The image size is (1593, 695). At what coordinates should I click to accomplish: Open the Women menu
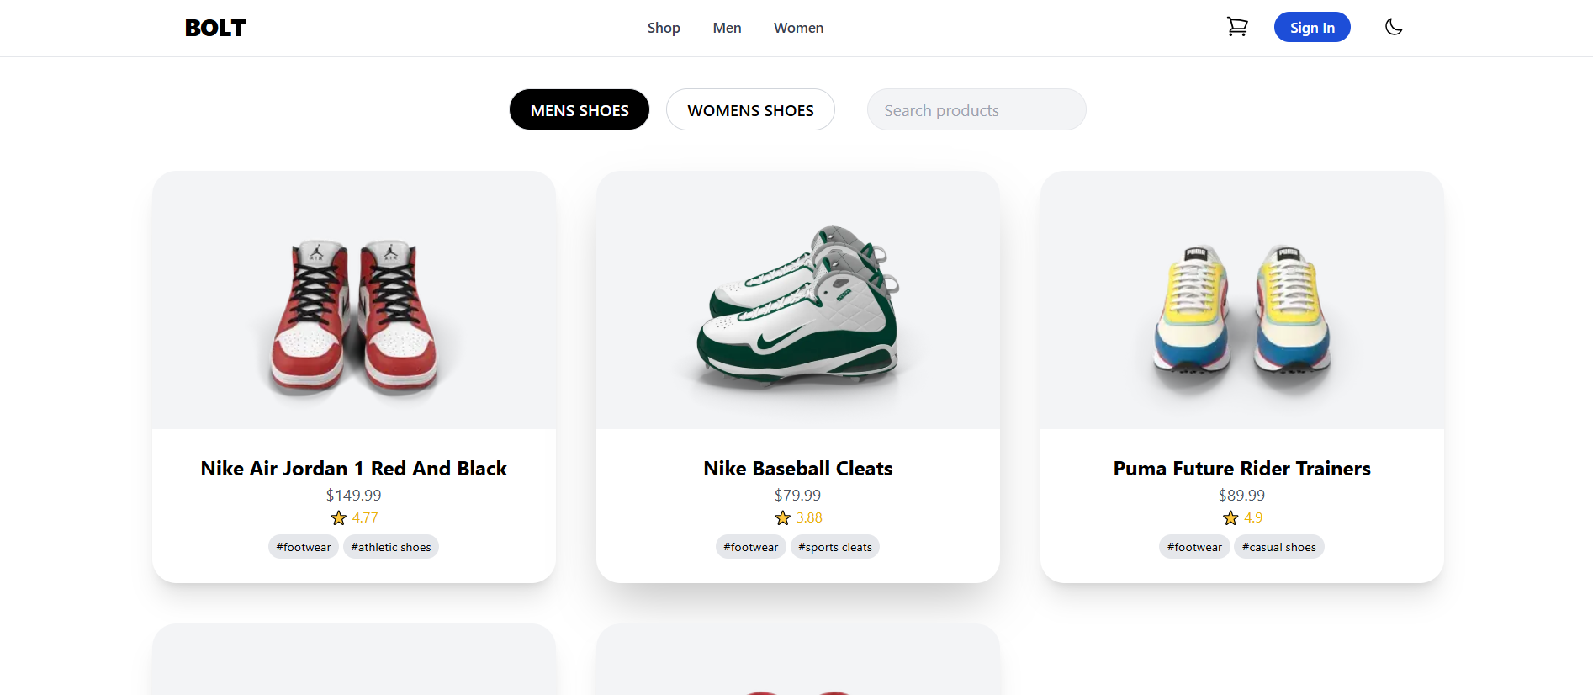coord(797,28)
